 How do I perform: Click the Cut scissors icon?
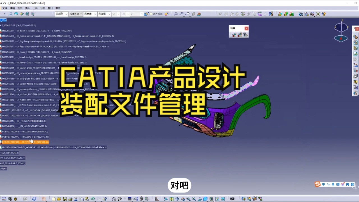pyautogui.click(x=76, y=199)
